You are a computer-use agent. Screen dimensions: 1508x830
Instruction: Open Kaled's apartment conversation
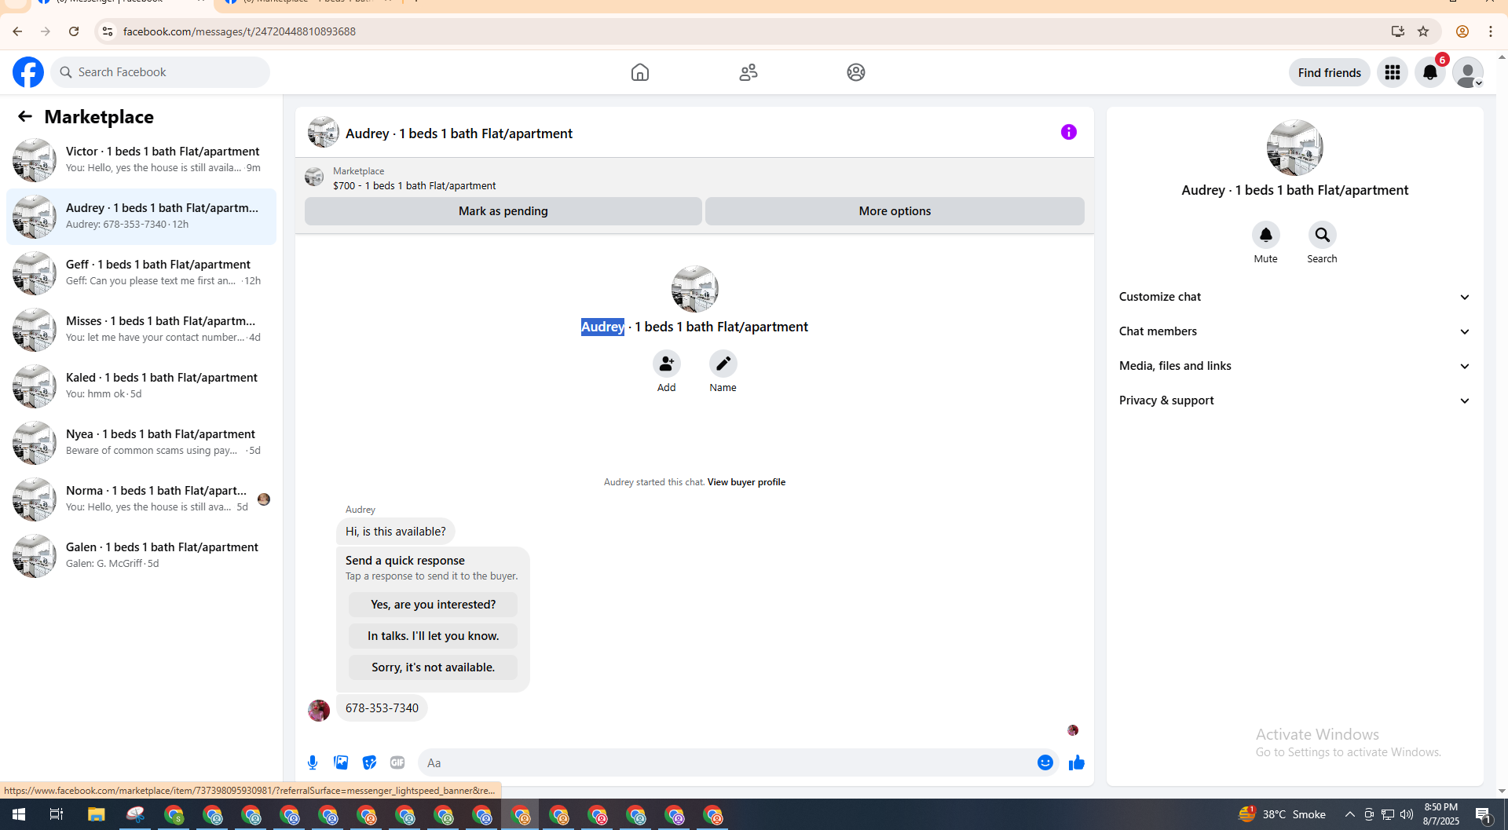[x=141, y=386]
